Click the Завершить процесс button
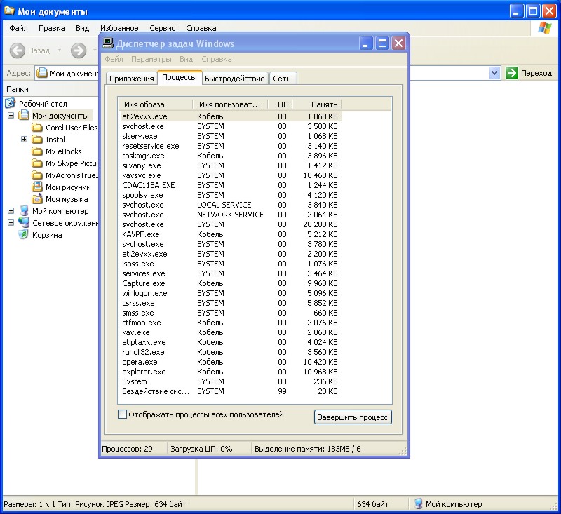Viewport: 561px width, 514px height. (353, 417)
